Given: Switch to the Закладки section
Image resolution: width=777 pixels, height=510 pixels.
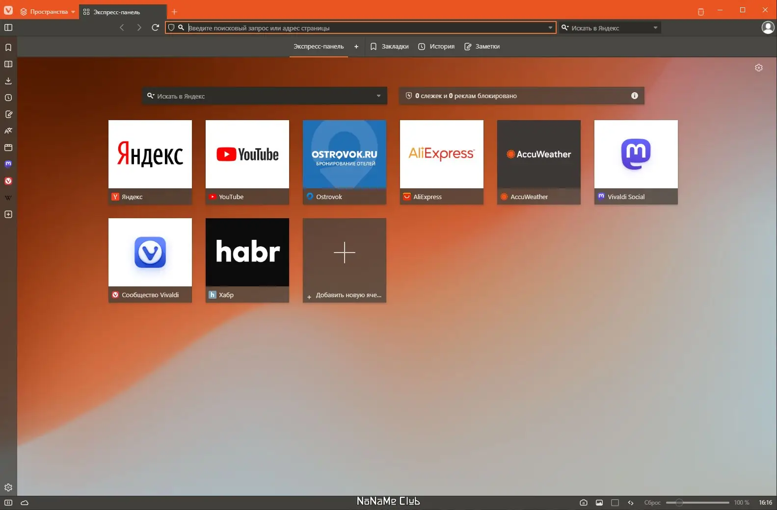Looking at the screenshot, I should (389, 47).
